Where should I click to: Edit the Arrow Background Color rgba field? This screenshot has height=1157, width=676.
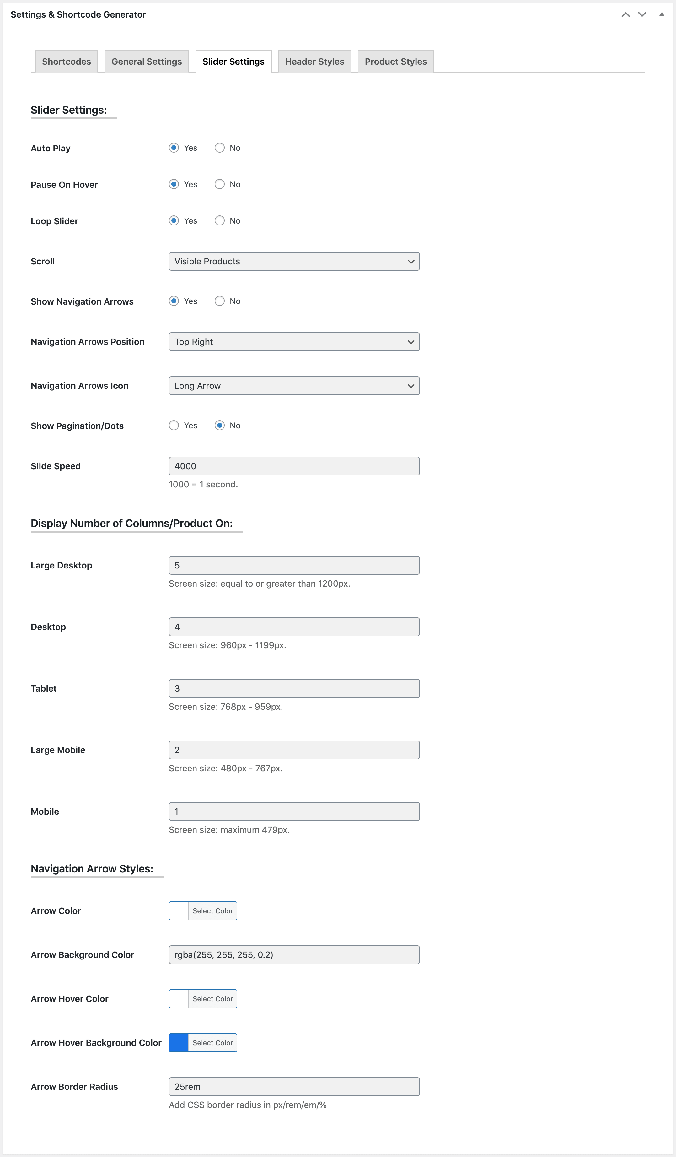coord(294,954)
